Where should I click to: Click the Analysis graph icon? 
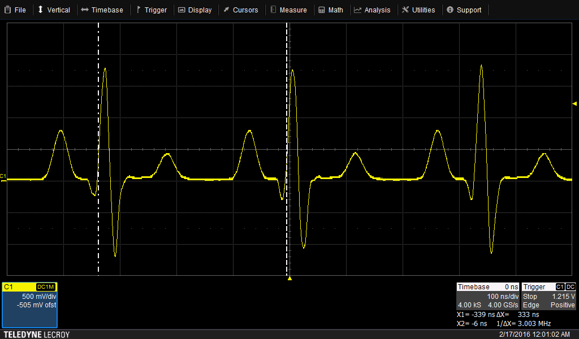tap(357, 10)
